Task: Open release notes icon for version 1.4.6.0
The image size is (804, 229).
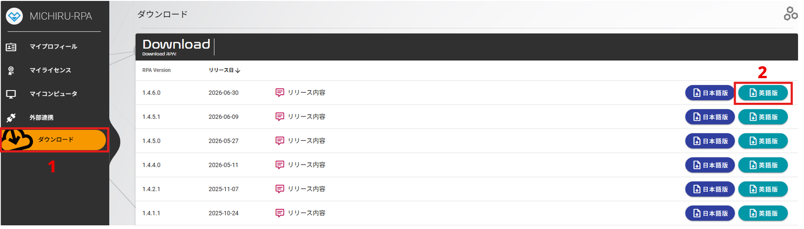Action: click(279, 93)
